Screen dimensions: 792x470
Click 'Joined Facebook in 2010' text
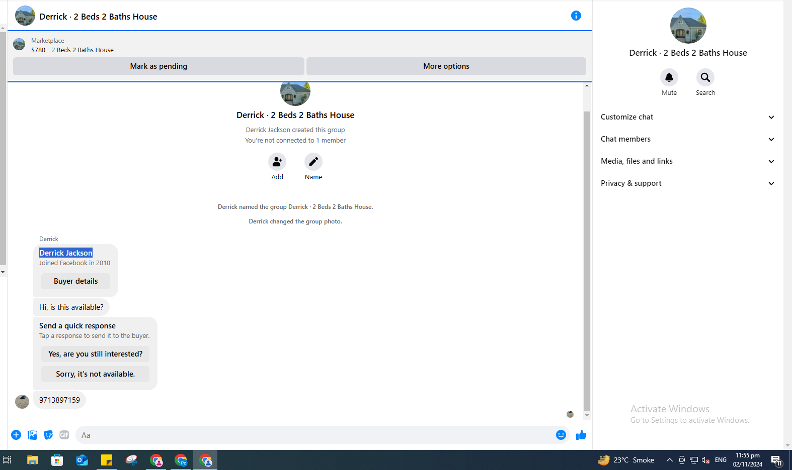(x=75, y=263)
